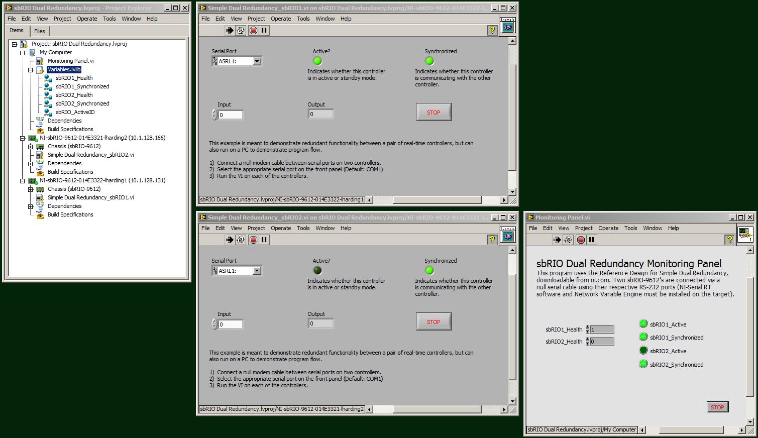Switch to Files tab in Project Explorer
758x438 pixels.
pos(40,31)
